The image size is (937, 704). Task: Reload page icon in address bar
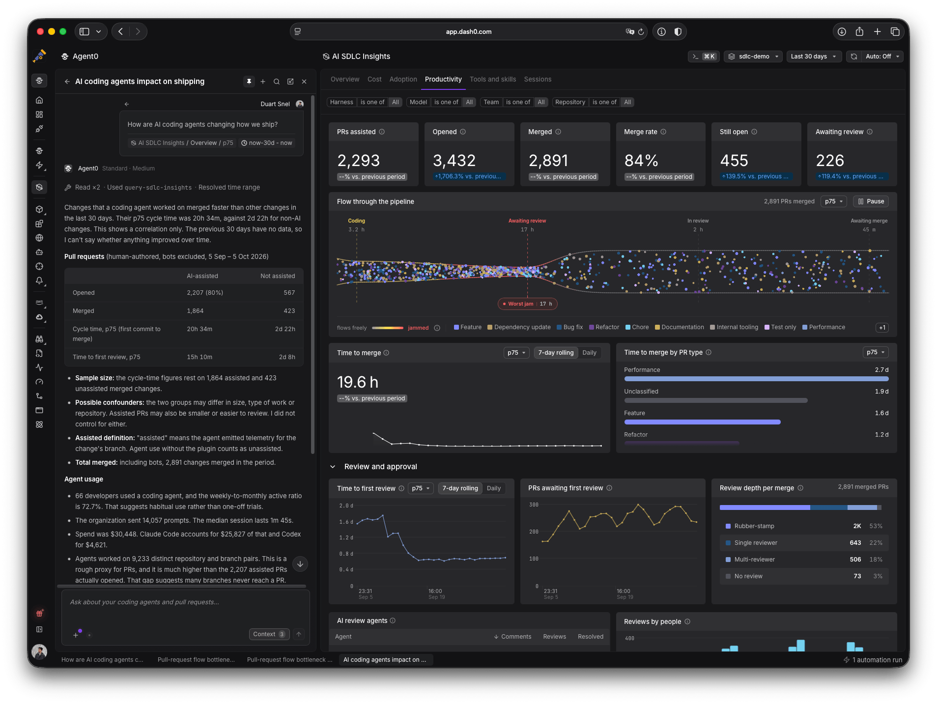coord(641,31)
